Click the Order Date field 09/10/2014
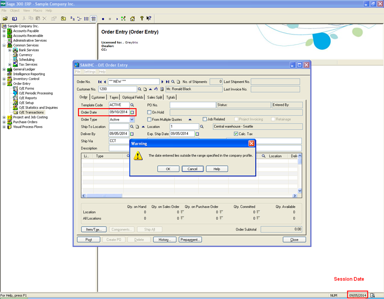The image size is (384, 299). 119,112
